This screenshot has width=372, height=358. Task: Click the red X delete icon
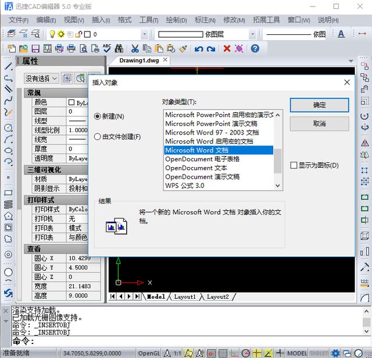tap(227, 49)
